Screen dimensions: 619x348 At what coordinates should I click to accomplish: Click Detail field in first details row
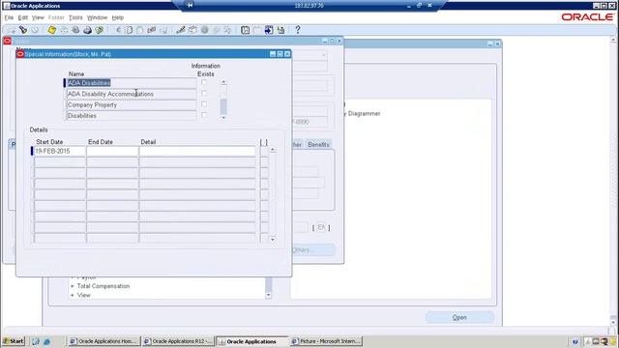point(197,151)
